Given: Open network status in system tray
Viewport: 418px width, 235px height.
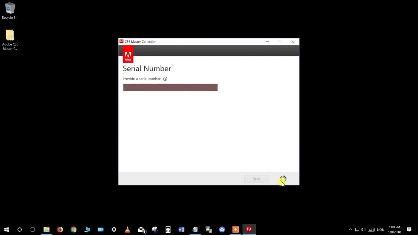Looking at the screenshot, I should [357, 230].
